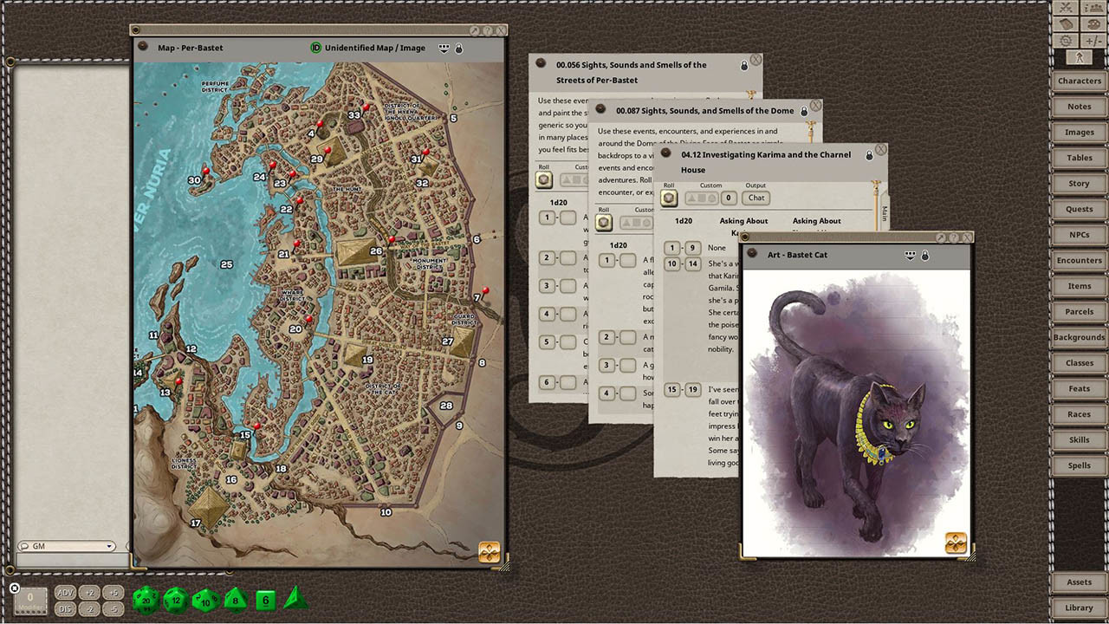Toggle the DIS disadvantage die

(65, 609)
